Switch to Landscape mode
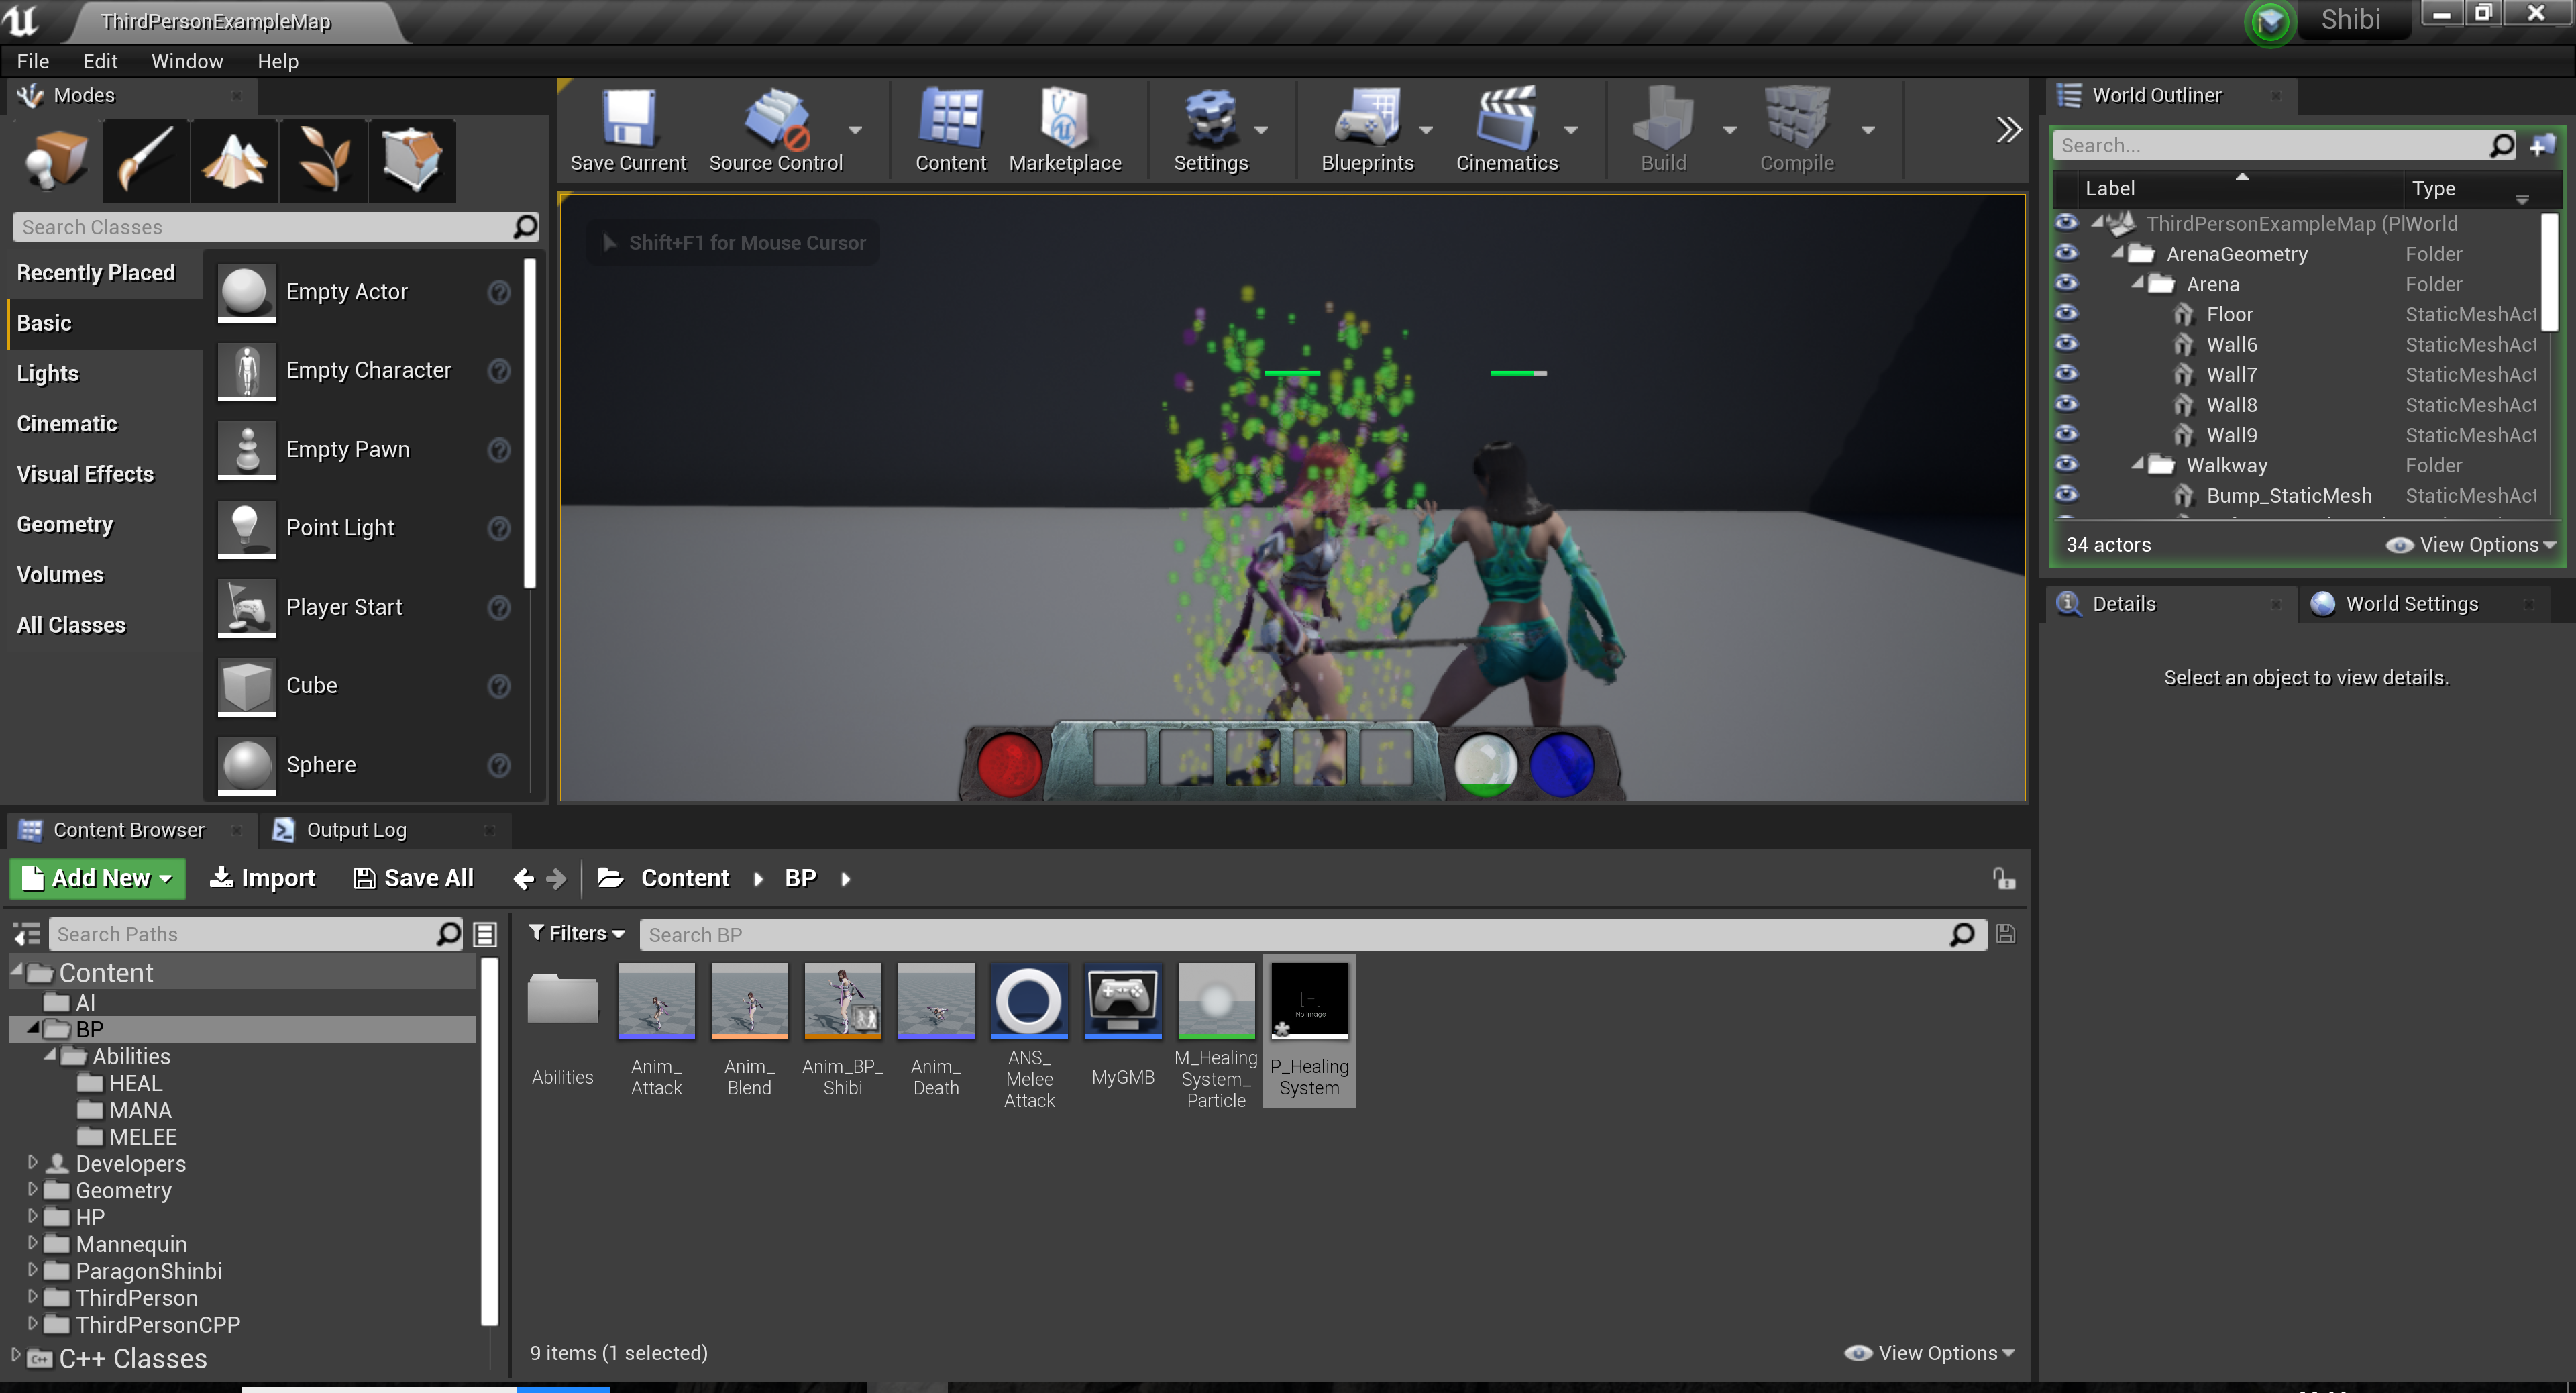Screen dimensions: 2576x1393 click(234, 160)
